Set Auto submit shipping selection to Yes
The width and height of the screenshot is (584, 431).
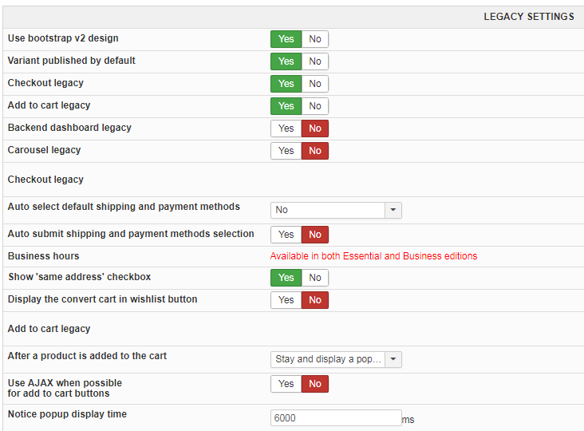tap(286, 235)
